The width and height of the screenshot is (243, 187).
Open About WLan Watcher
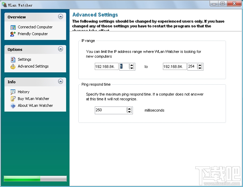pyautogui.click(x=35, y=105)
